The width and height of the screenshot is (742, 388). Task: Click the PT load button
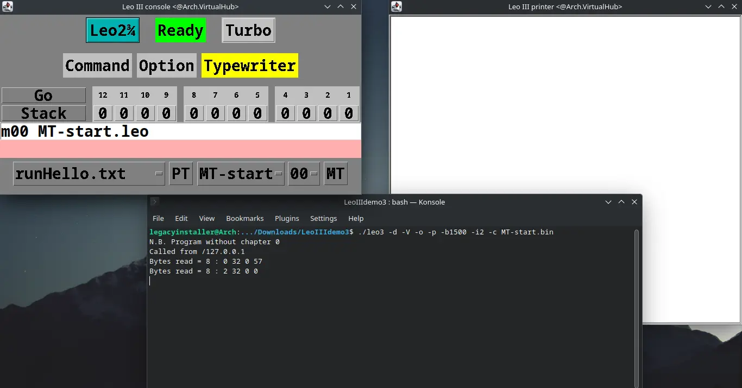[x=181, y=174]
